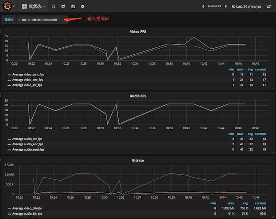Screen dimensions: 276x219
Task: Open the Grafana logo menu
Action: (8, 6)
